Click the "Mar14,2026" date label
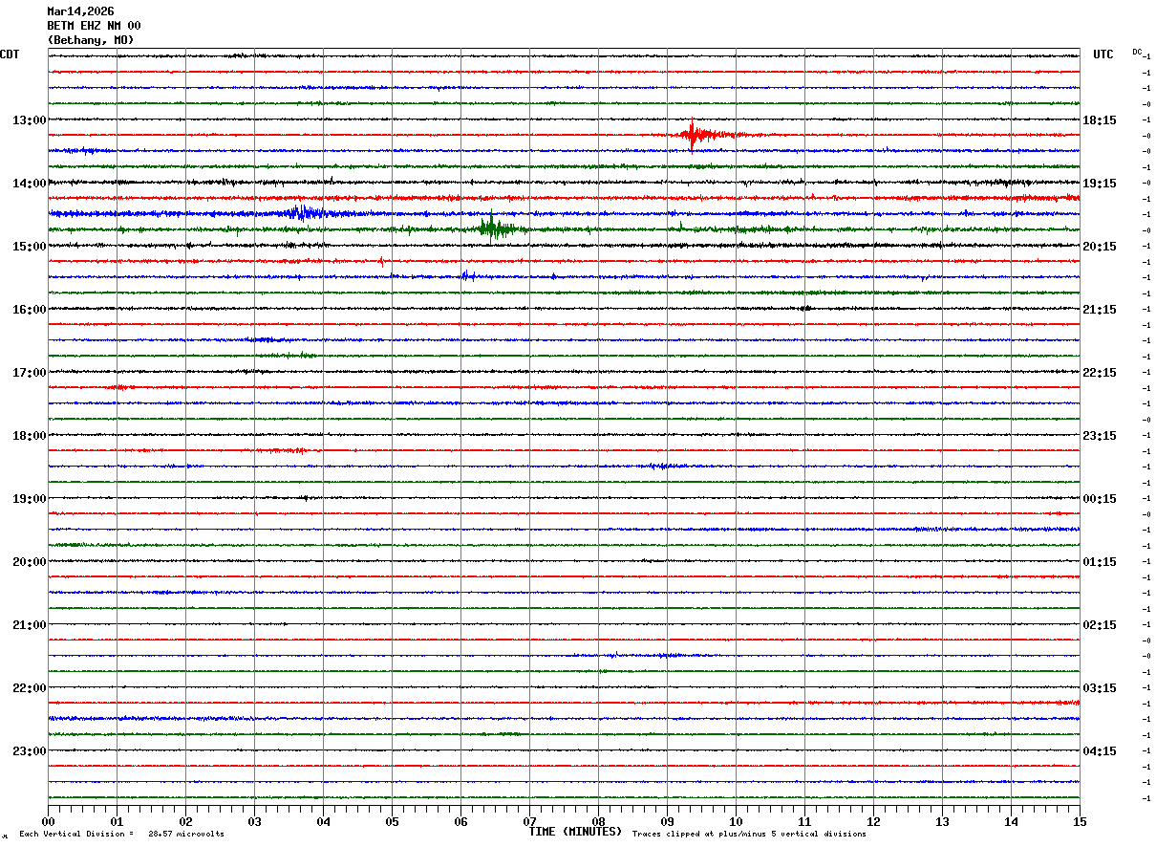The height and width of the screenshot is (847, 1156). [80, 11]
